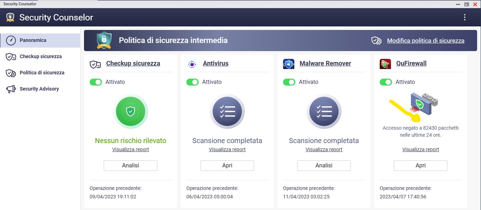Image resolution: width=481 pixels, height=210 pixels.
Task: Click the QuFirewall app icon
Action: (x=385, y=64)
